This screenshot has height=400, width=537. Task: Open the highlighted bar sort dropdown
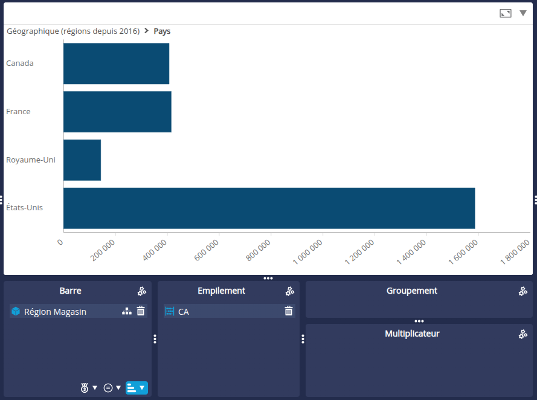point(137,388)
